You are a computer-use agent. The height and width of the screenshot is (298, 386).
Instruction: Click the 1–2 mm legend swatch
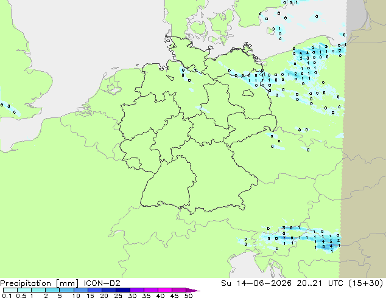coord(38,290)
